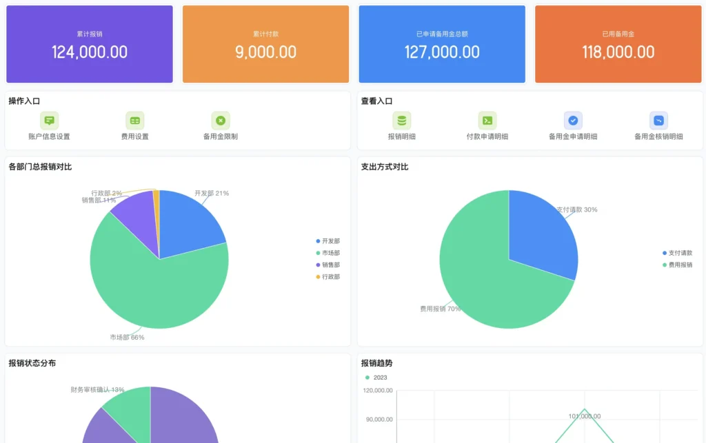706x443 pixels.
Task: Click the 累计报销 purple summary card
Action: pyautogui.click(x=90, y=44)
